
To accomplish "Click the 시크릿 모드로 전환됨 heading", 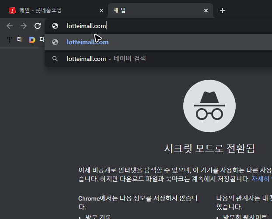I will (x=209, y=148).
